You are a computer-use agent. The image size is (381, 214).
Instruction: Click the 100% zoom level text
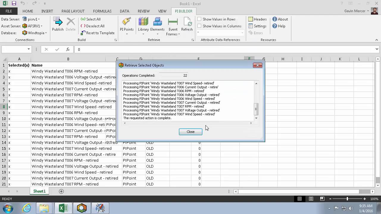374,199
